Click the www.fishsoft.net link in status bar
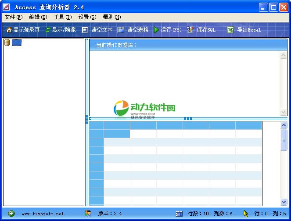291x221 pixels. (x=43, y=214)
